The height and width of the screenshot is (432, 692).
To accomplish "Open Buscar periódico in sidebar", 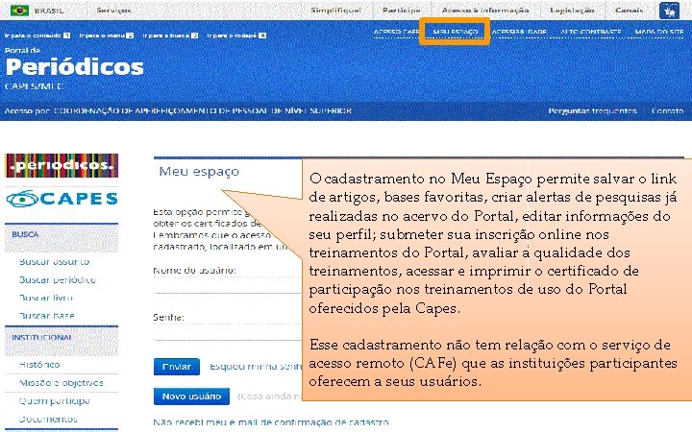I will click(58, 280).
